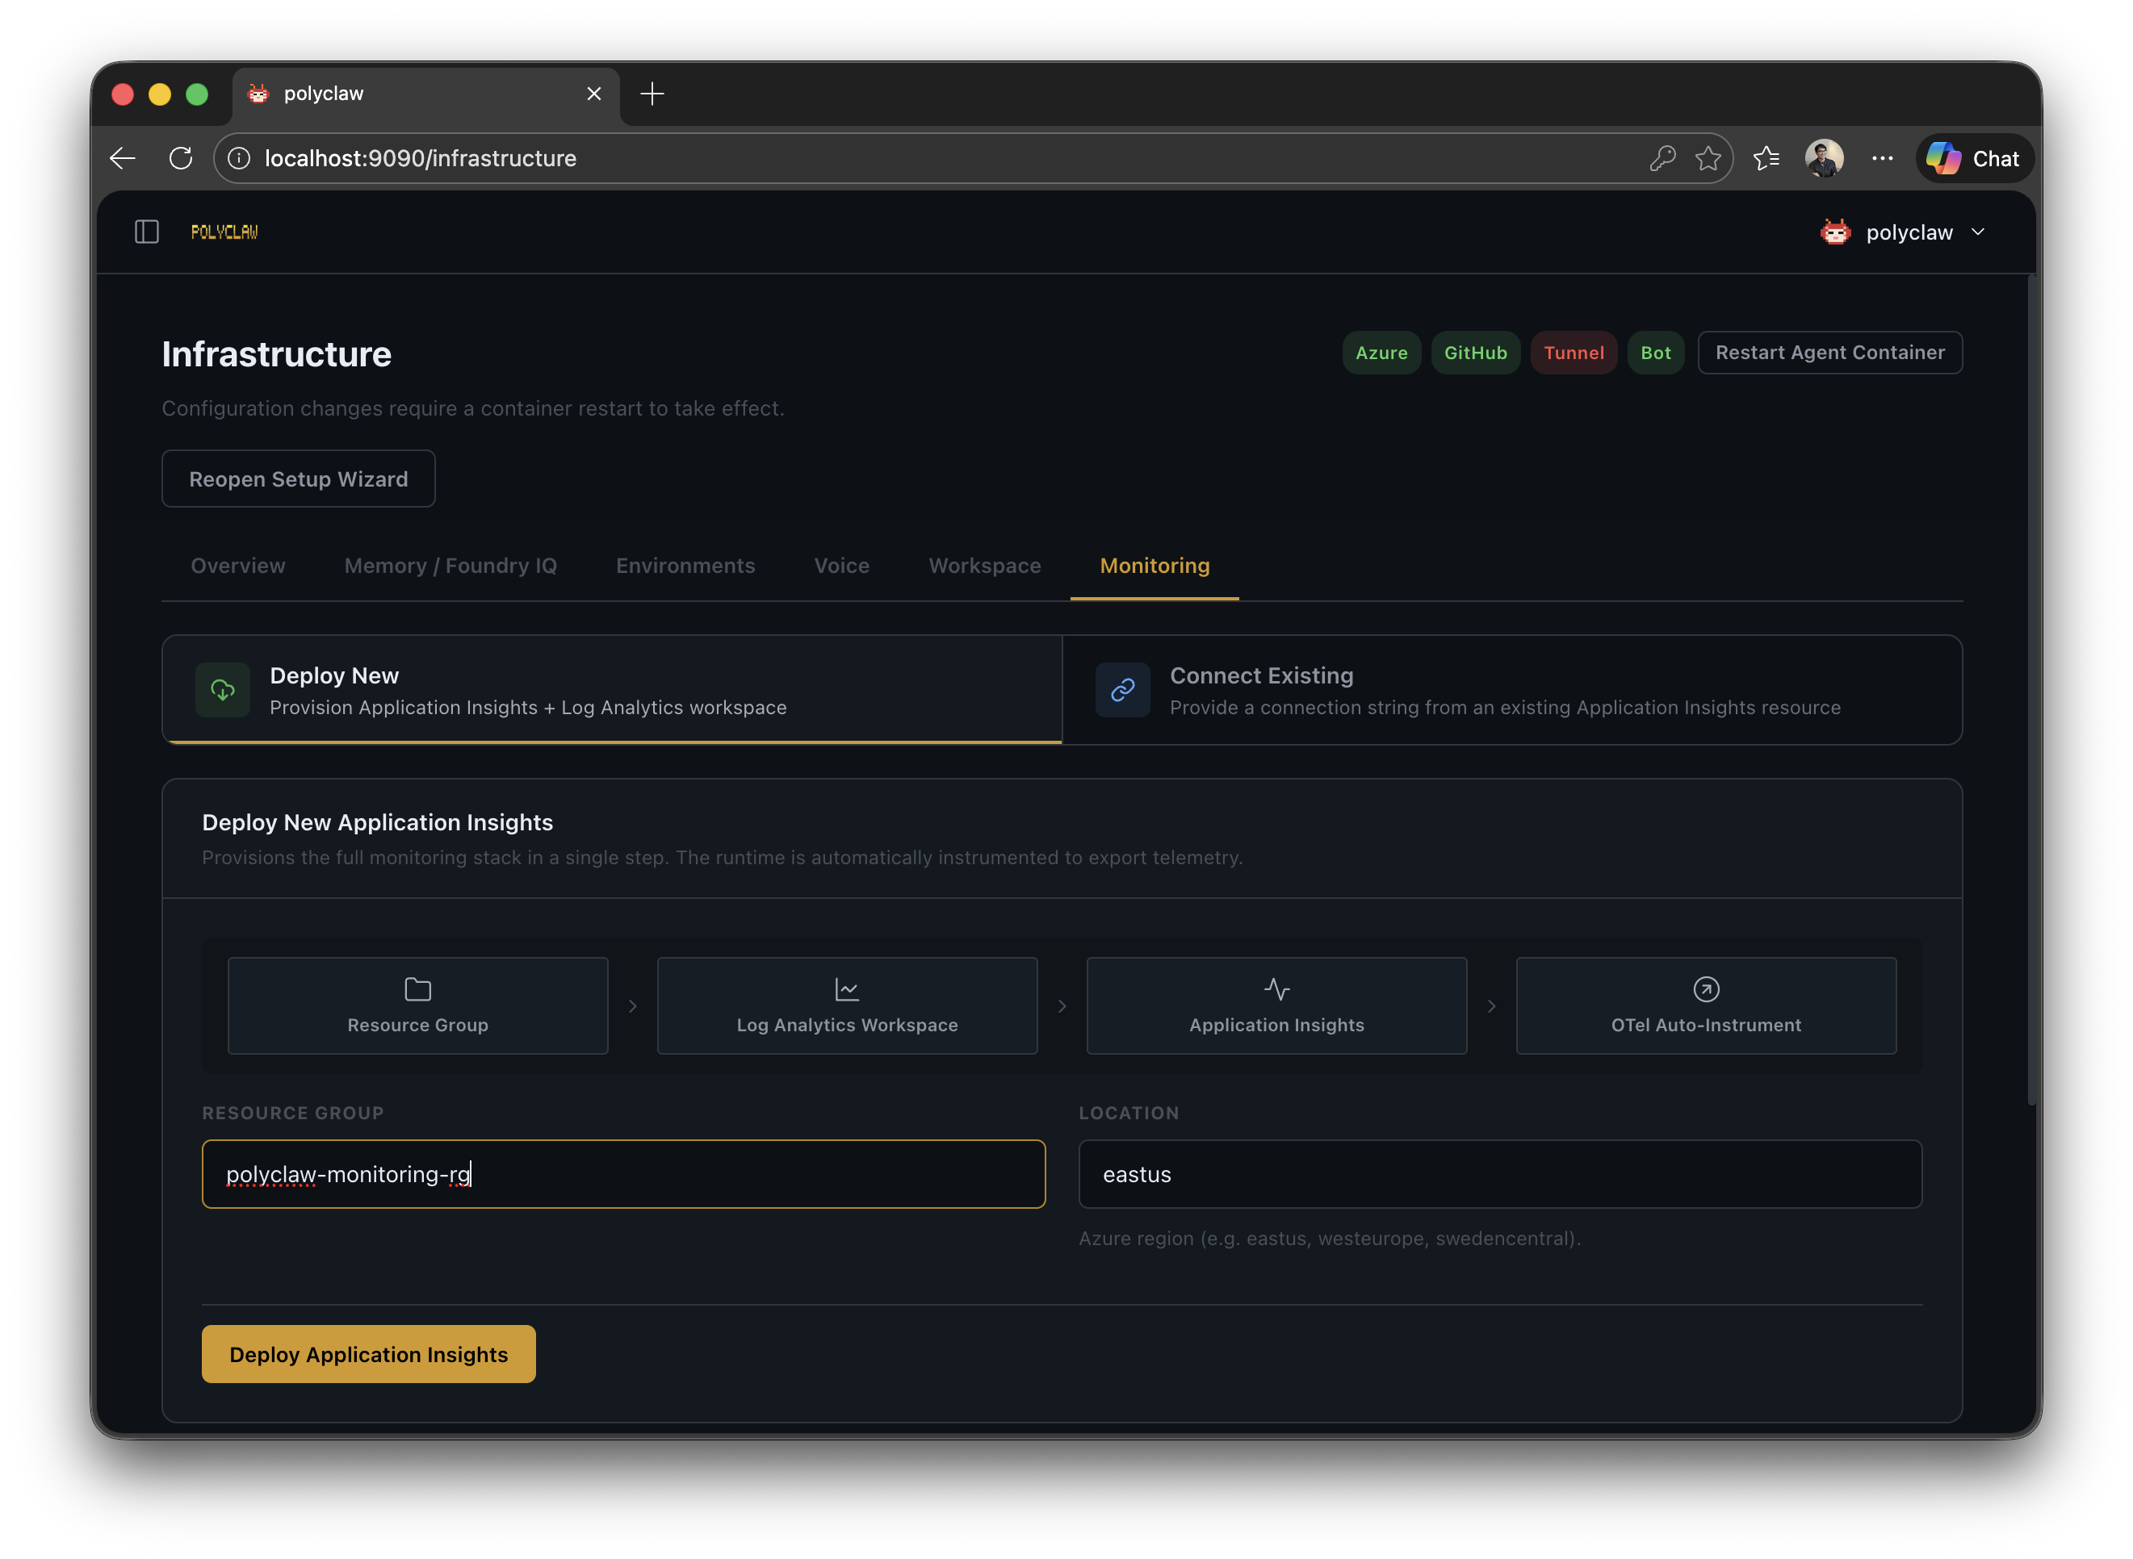The image size is (2133, 1559).
Task: Click the Deploy Application Insights button
Action: [368, 1353]
